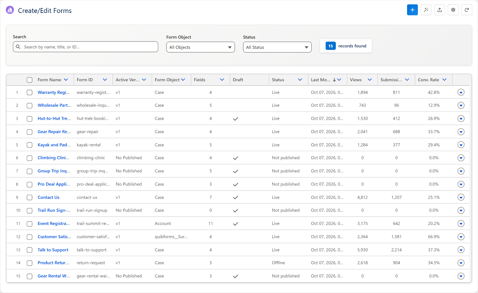
Task: Click the sort arrow on Last Mo... column
Action: 334,80
